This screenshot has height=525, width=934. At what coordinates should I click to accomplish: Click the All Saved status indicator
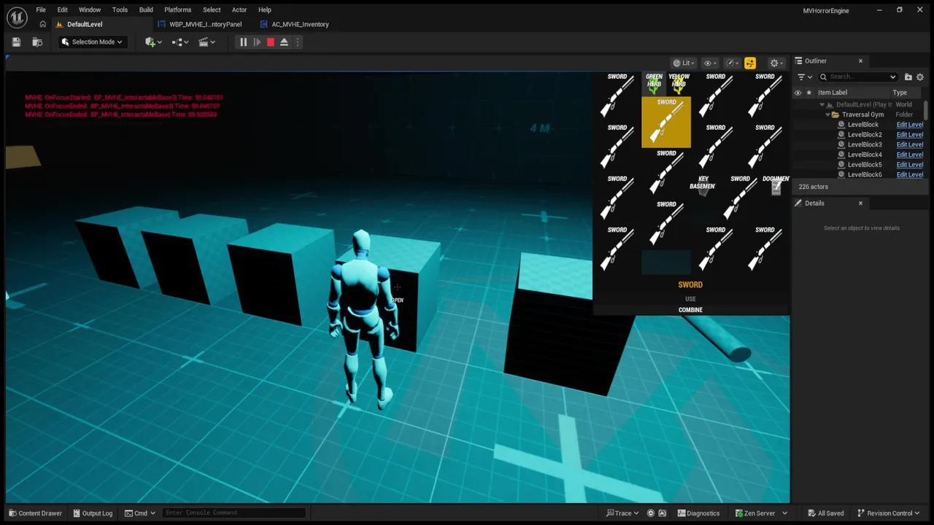[x=825, y=513]
